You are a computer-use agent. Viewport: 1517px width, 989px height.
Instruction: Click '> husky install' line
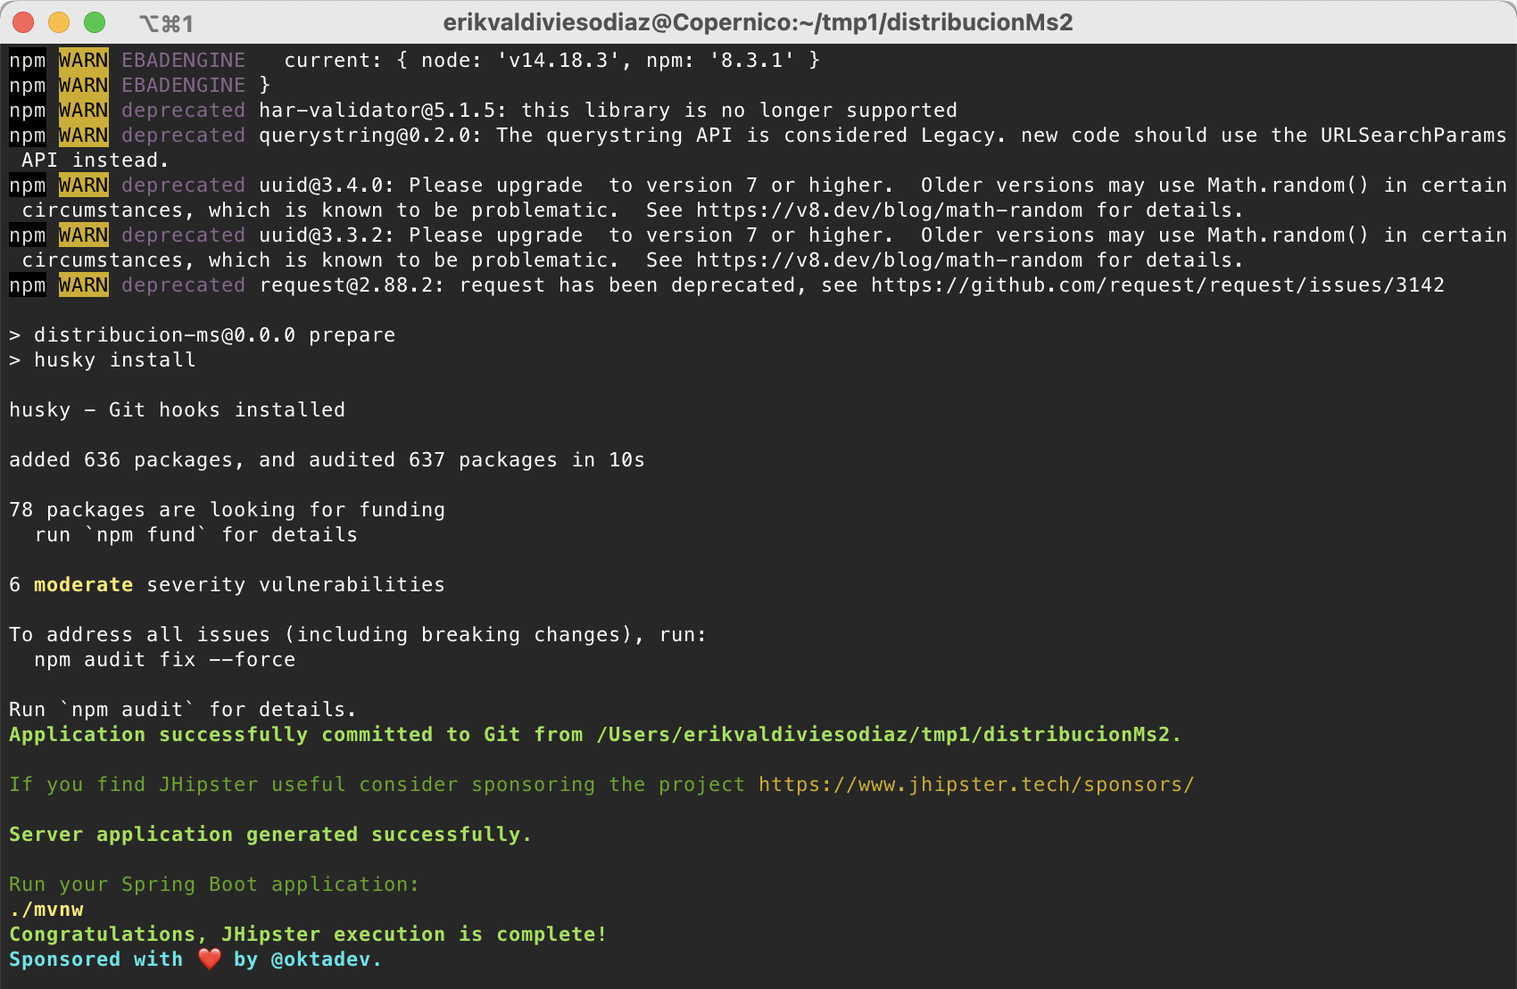(x=102, y=360)
